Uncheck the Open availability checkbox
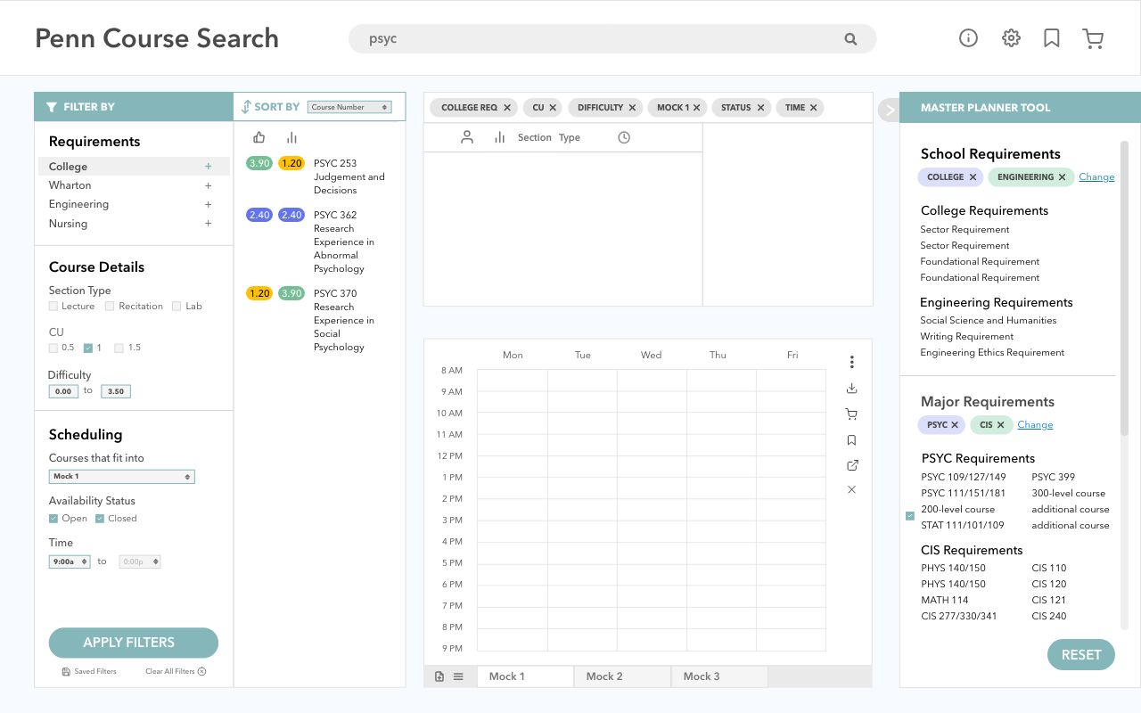 point(53,519)
